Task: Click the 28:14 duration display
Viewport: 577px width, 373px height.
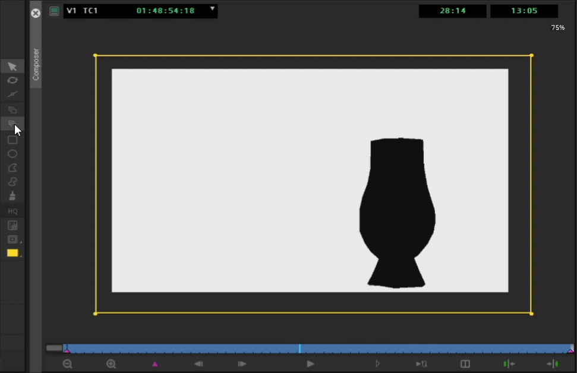Action: [453, 11]
